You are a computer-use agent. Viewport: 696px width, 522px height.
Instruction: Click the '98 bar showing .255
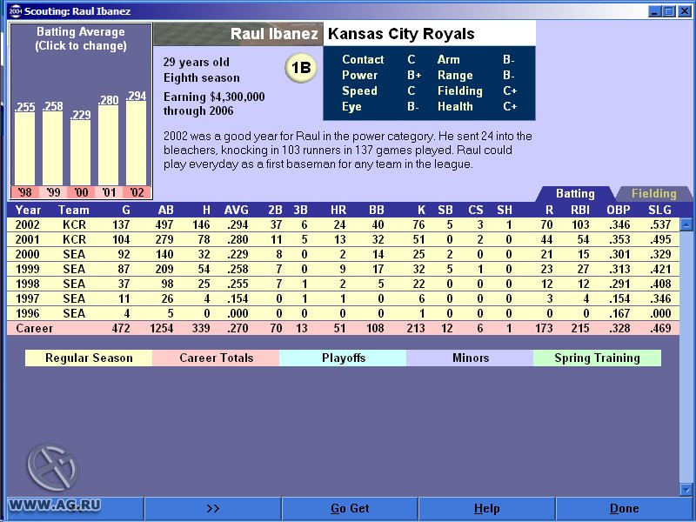[x=24, y=149]
